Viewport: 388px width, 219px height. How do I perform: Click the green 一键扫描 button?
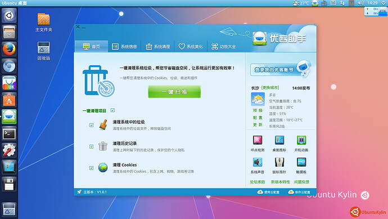[174, 92]
